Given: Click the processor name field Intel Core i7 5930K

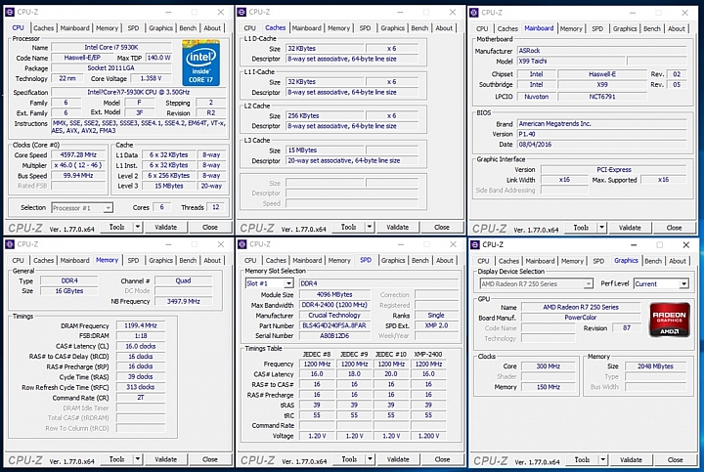Looking at the screenshot, I should [111, 47].
